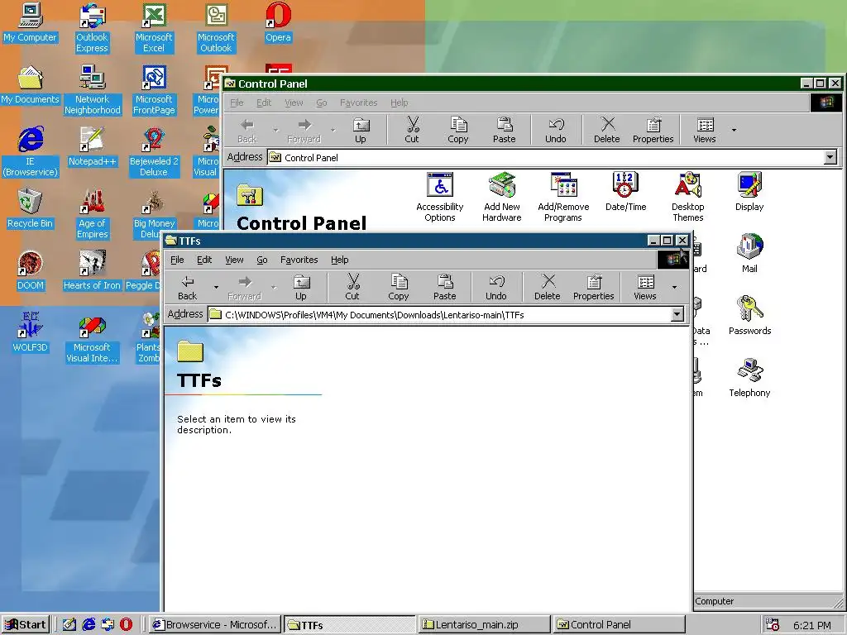Select Outlook Express desktop icon

tap(92, 28)
